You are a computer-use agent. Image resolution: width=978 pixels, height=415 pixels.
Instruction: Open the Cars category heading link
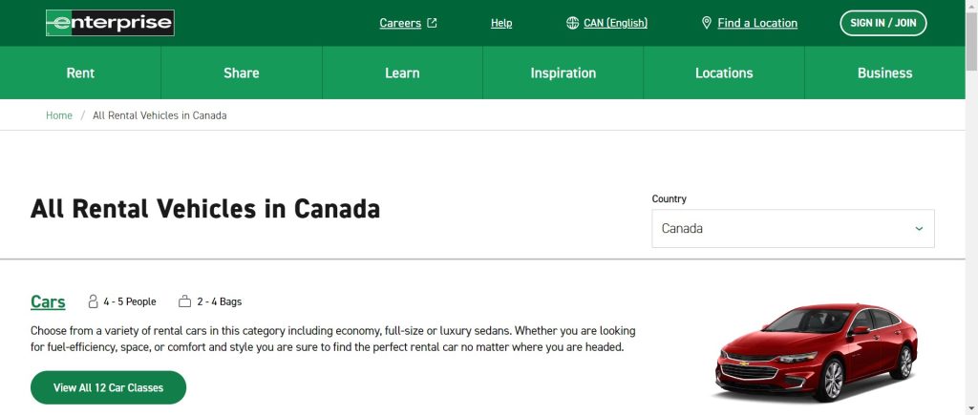[48, 301]
